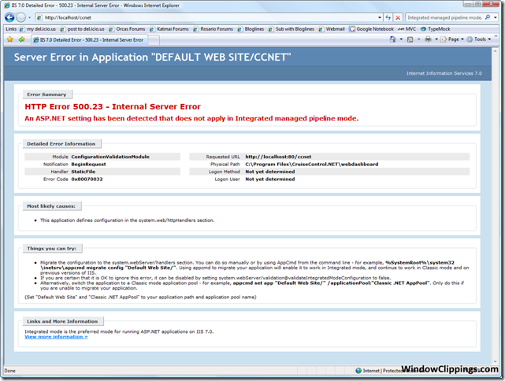The image size is (505, 381).
Task: Open the Rosario Forums favorite
Action: tap(213, 29)
